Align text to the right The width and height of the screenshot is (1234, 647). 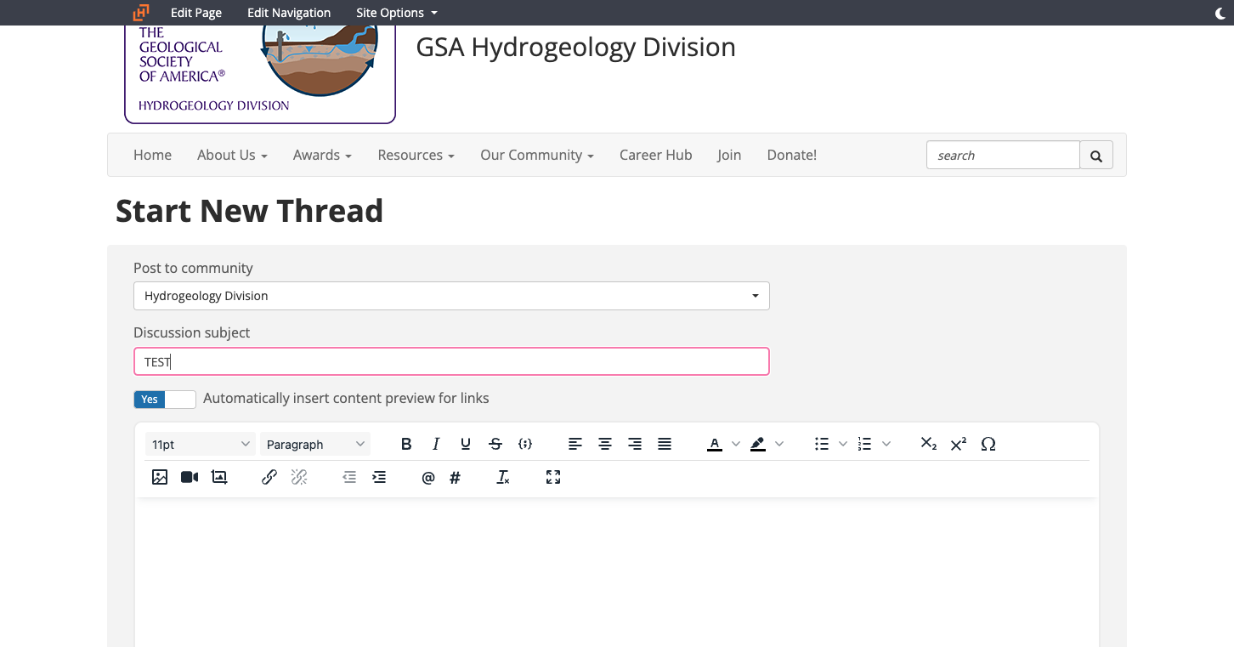tap(635, 444)
